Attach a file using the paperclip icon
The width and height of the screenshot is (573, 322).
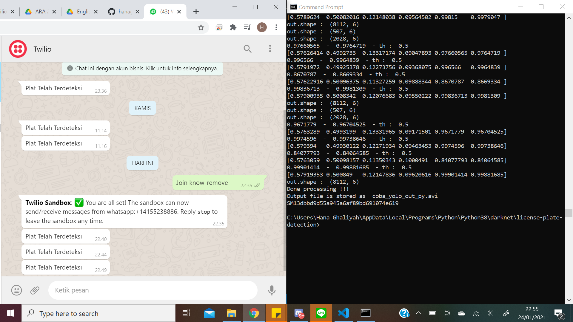click(35, 290)
